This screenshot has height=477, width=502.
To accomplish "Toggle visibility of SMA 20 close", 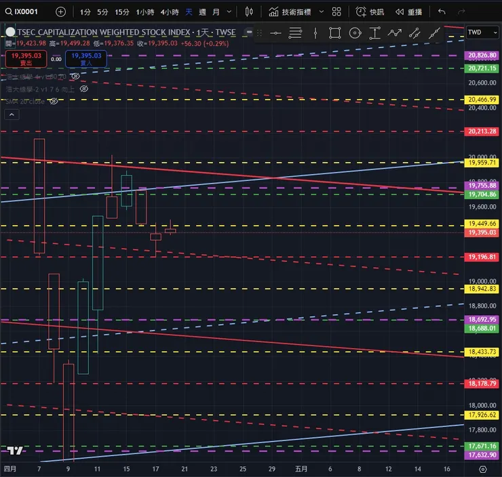I will (x=54, y=102).
